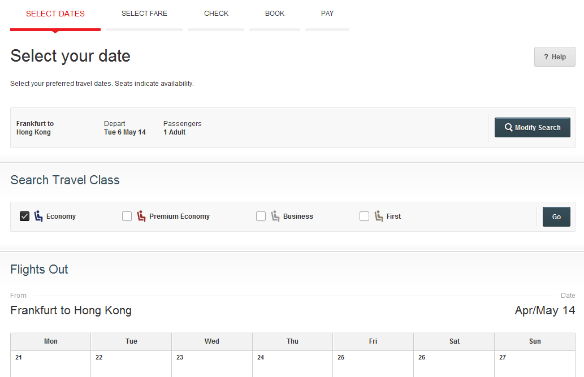Click the First label text
Screen dimensions: 584x377
click(x=393, y=216)
